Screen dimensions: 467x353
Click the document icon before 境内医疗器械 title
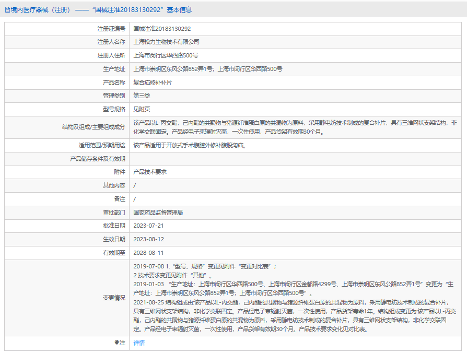click(x=7, y=9)
